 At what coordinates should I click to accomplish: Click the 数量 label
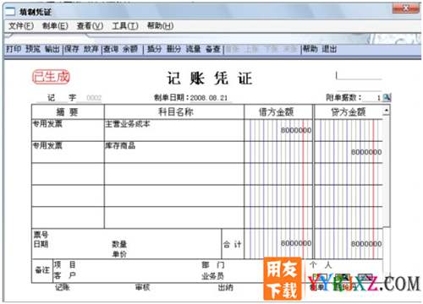[x=119, y=244]
